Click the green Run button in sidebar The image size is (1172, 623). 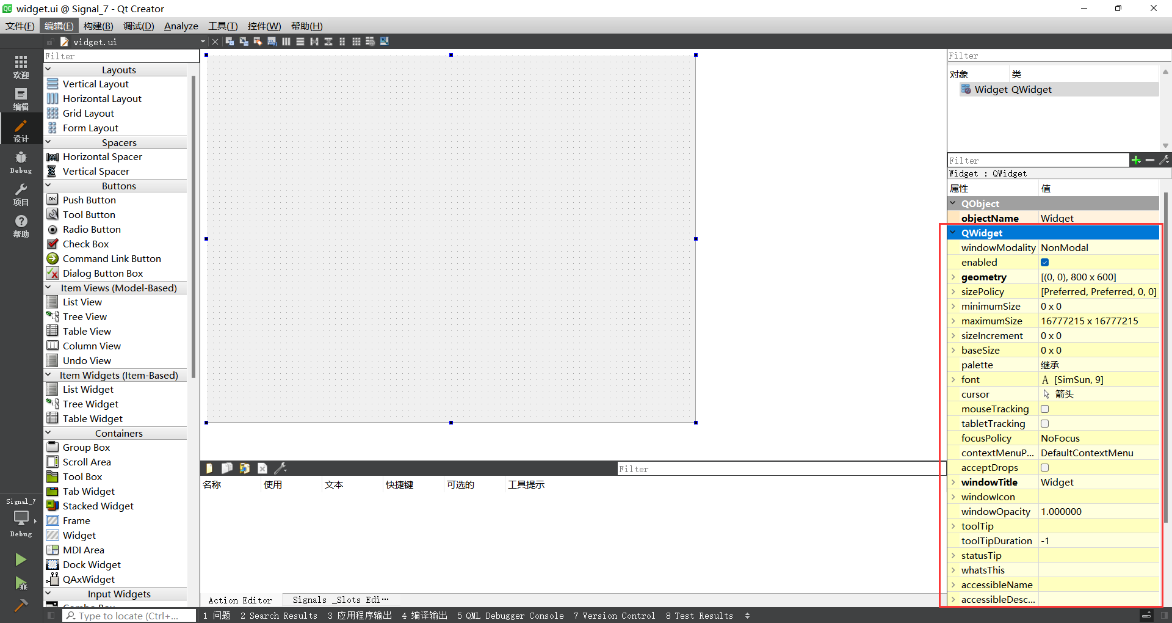tap(21, 559)
